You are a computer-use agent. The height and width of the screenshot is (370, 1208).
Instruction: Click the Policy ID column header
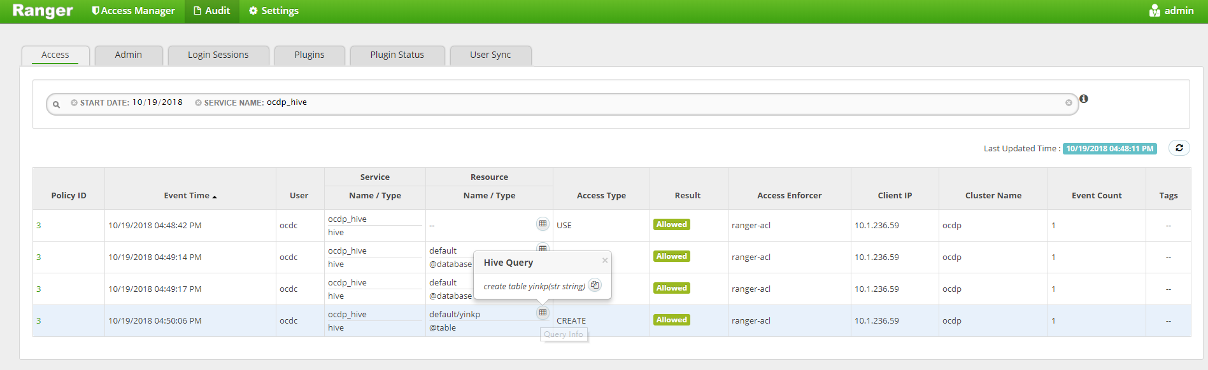pos(69,196)
